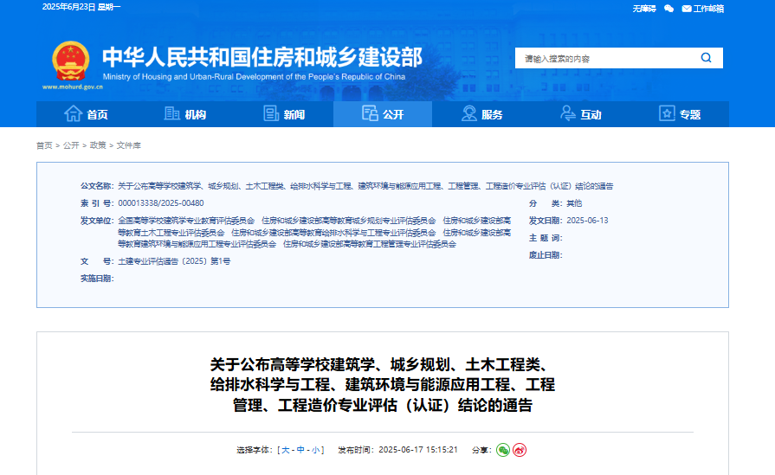
Task: Click the document icon beside 公开
Action: click(x=370, y=113)
